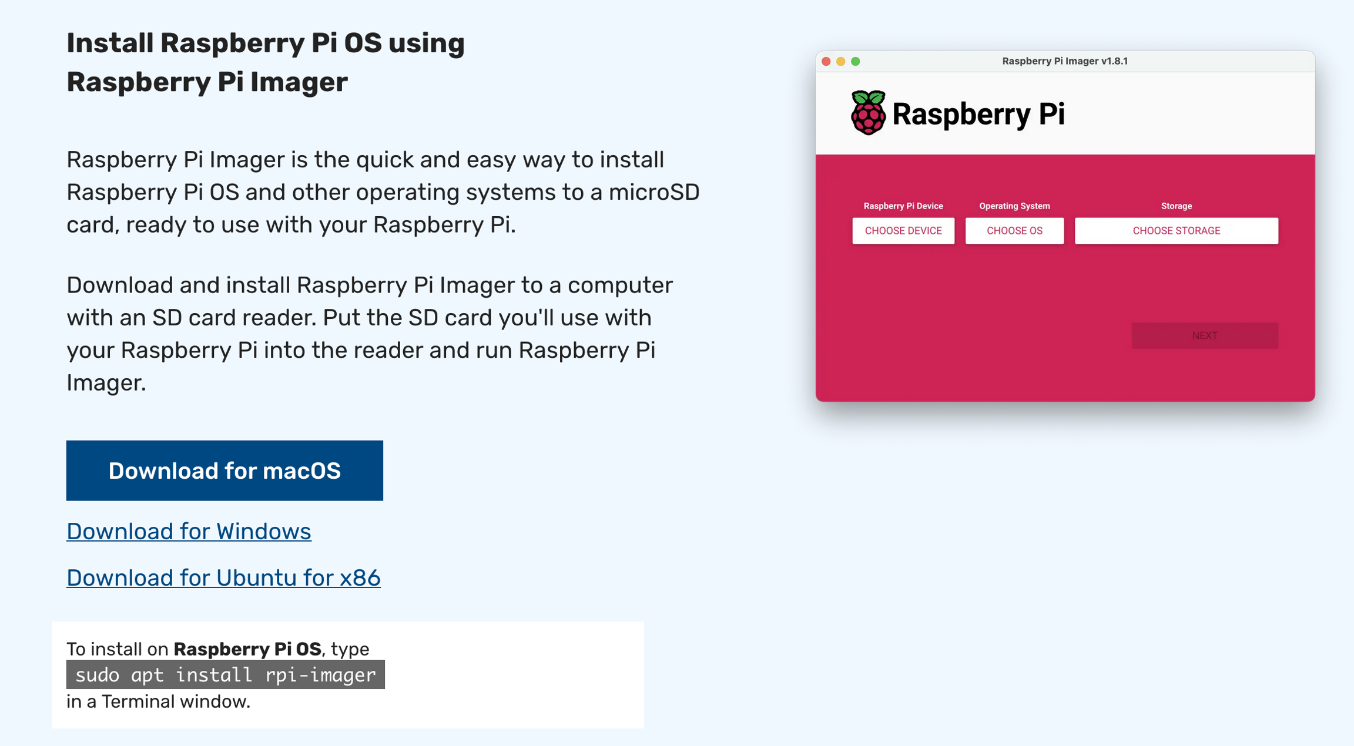Viewport: 1354px width, 746px height.
Task: Click the bold Raspberry Pi OS text
Action: 247,649
